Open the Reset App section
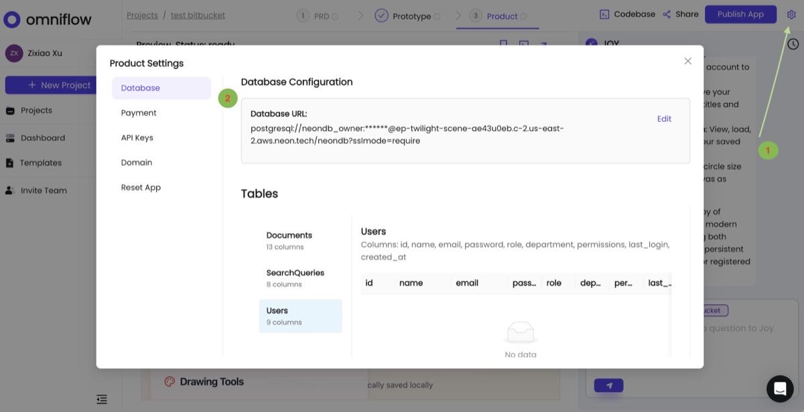 tap(141, 187)
